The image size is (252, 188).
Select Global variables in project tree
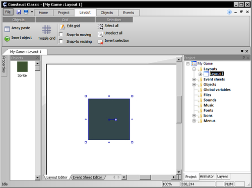click(x=217, y=90)
